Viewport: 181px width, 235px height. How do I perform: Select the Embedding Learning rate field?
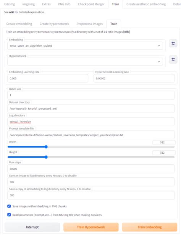[x=48, y=78]
